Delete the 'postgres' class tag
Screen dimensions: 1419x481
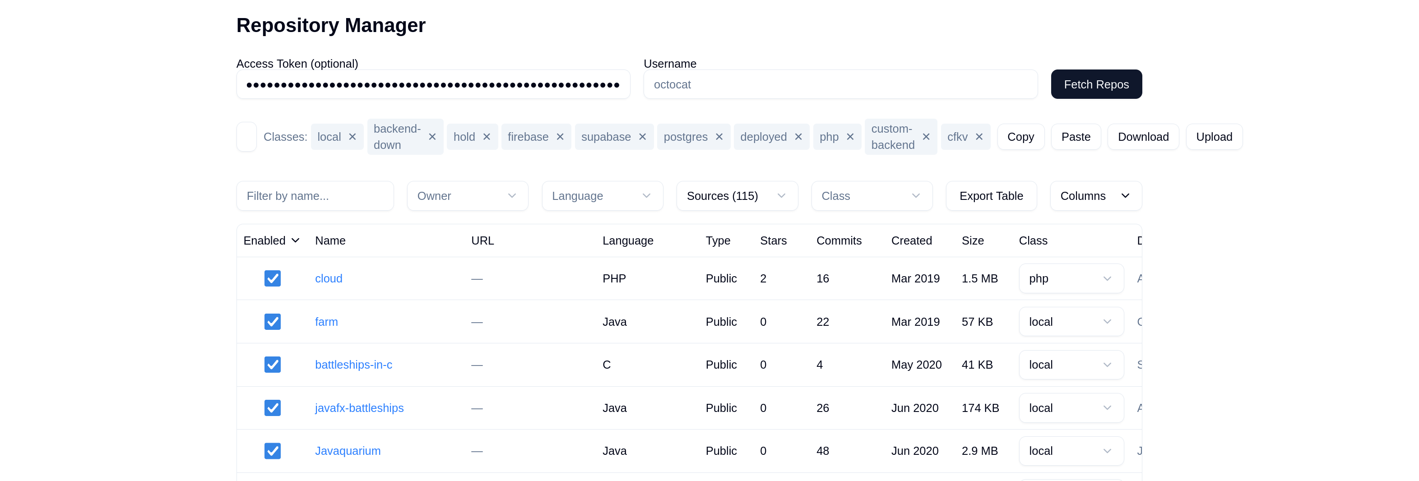tap(719, 137)
